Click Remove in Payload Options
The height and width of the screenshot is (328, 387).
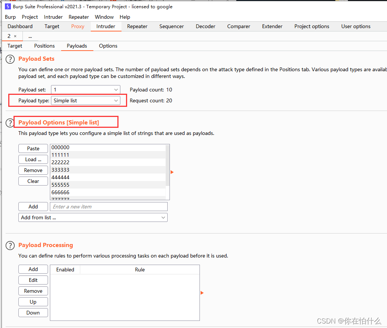[x=33, y=170]
